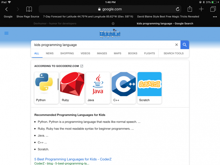Click the 'Java. ...' bullet item
The width and height of the screenshot is (220, 165).
(43, 135)
